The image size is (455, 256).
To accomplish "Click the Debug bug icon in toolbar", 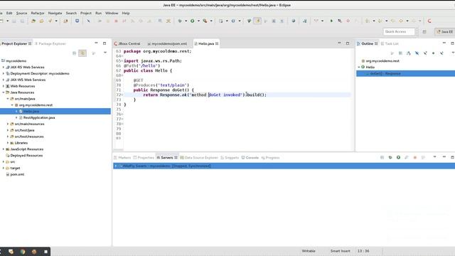I will 180,21.
